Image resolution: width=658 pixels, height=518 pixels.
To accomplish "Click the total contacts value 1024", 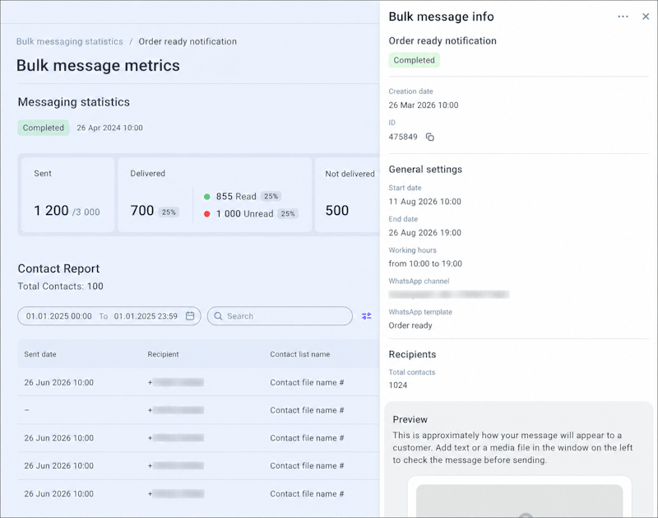I will 398,385.
